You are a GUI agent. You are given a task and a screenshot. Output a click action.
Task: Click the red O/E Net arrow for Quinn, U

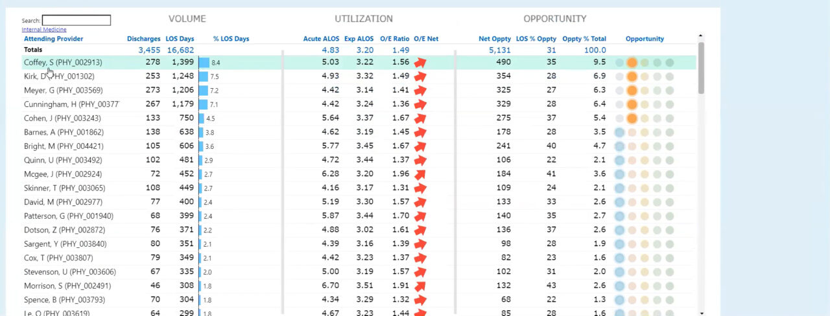coord(420,161)
